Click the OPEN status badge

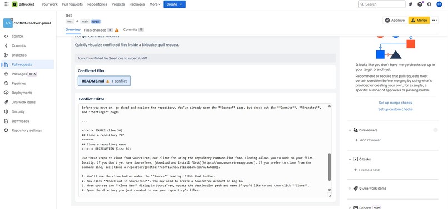96,22
